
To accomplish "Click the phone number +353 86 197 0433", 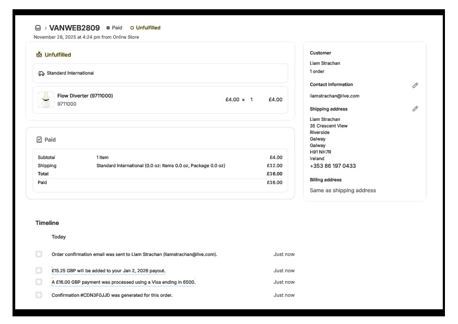I will click(x=332, y=166).
